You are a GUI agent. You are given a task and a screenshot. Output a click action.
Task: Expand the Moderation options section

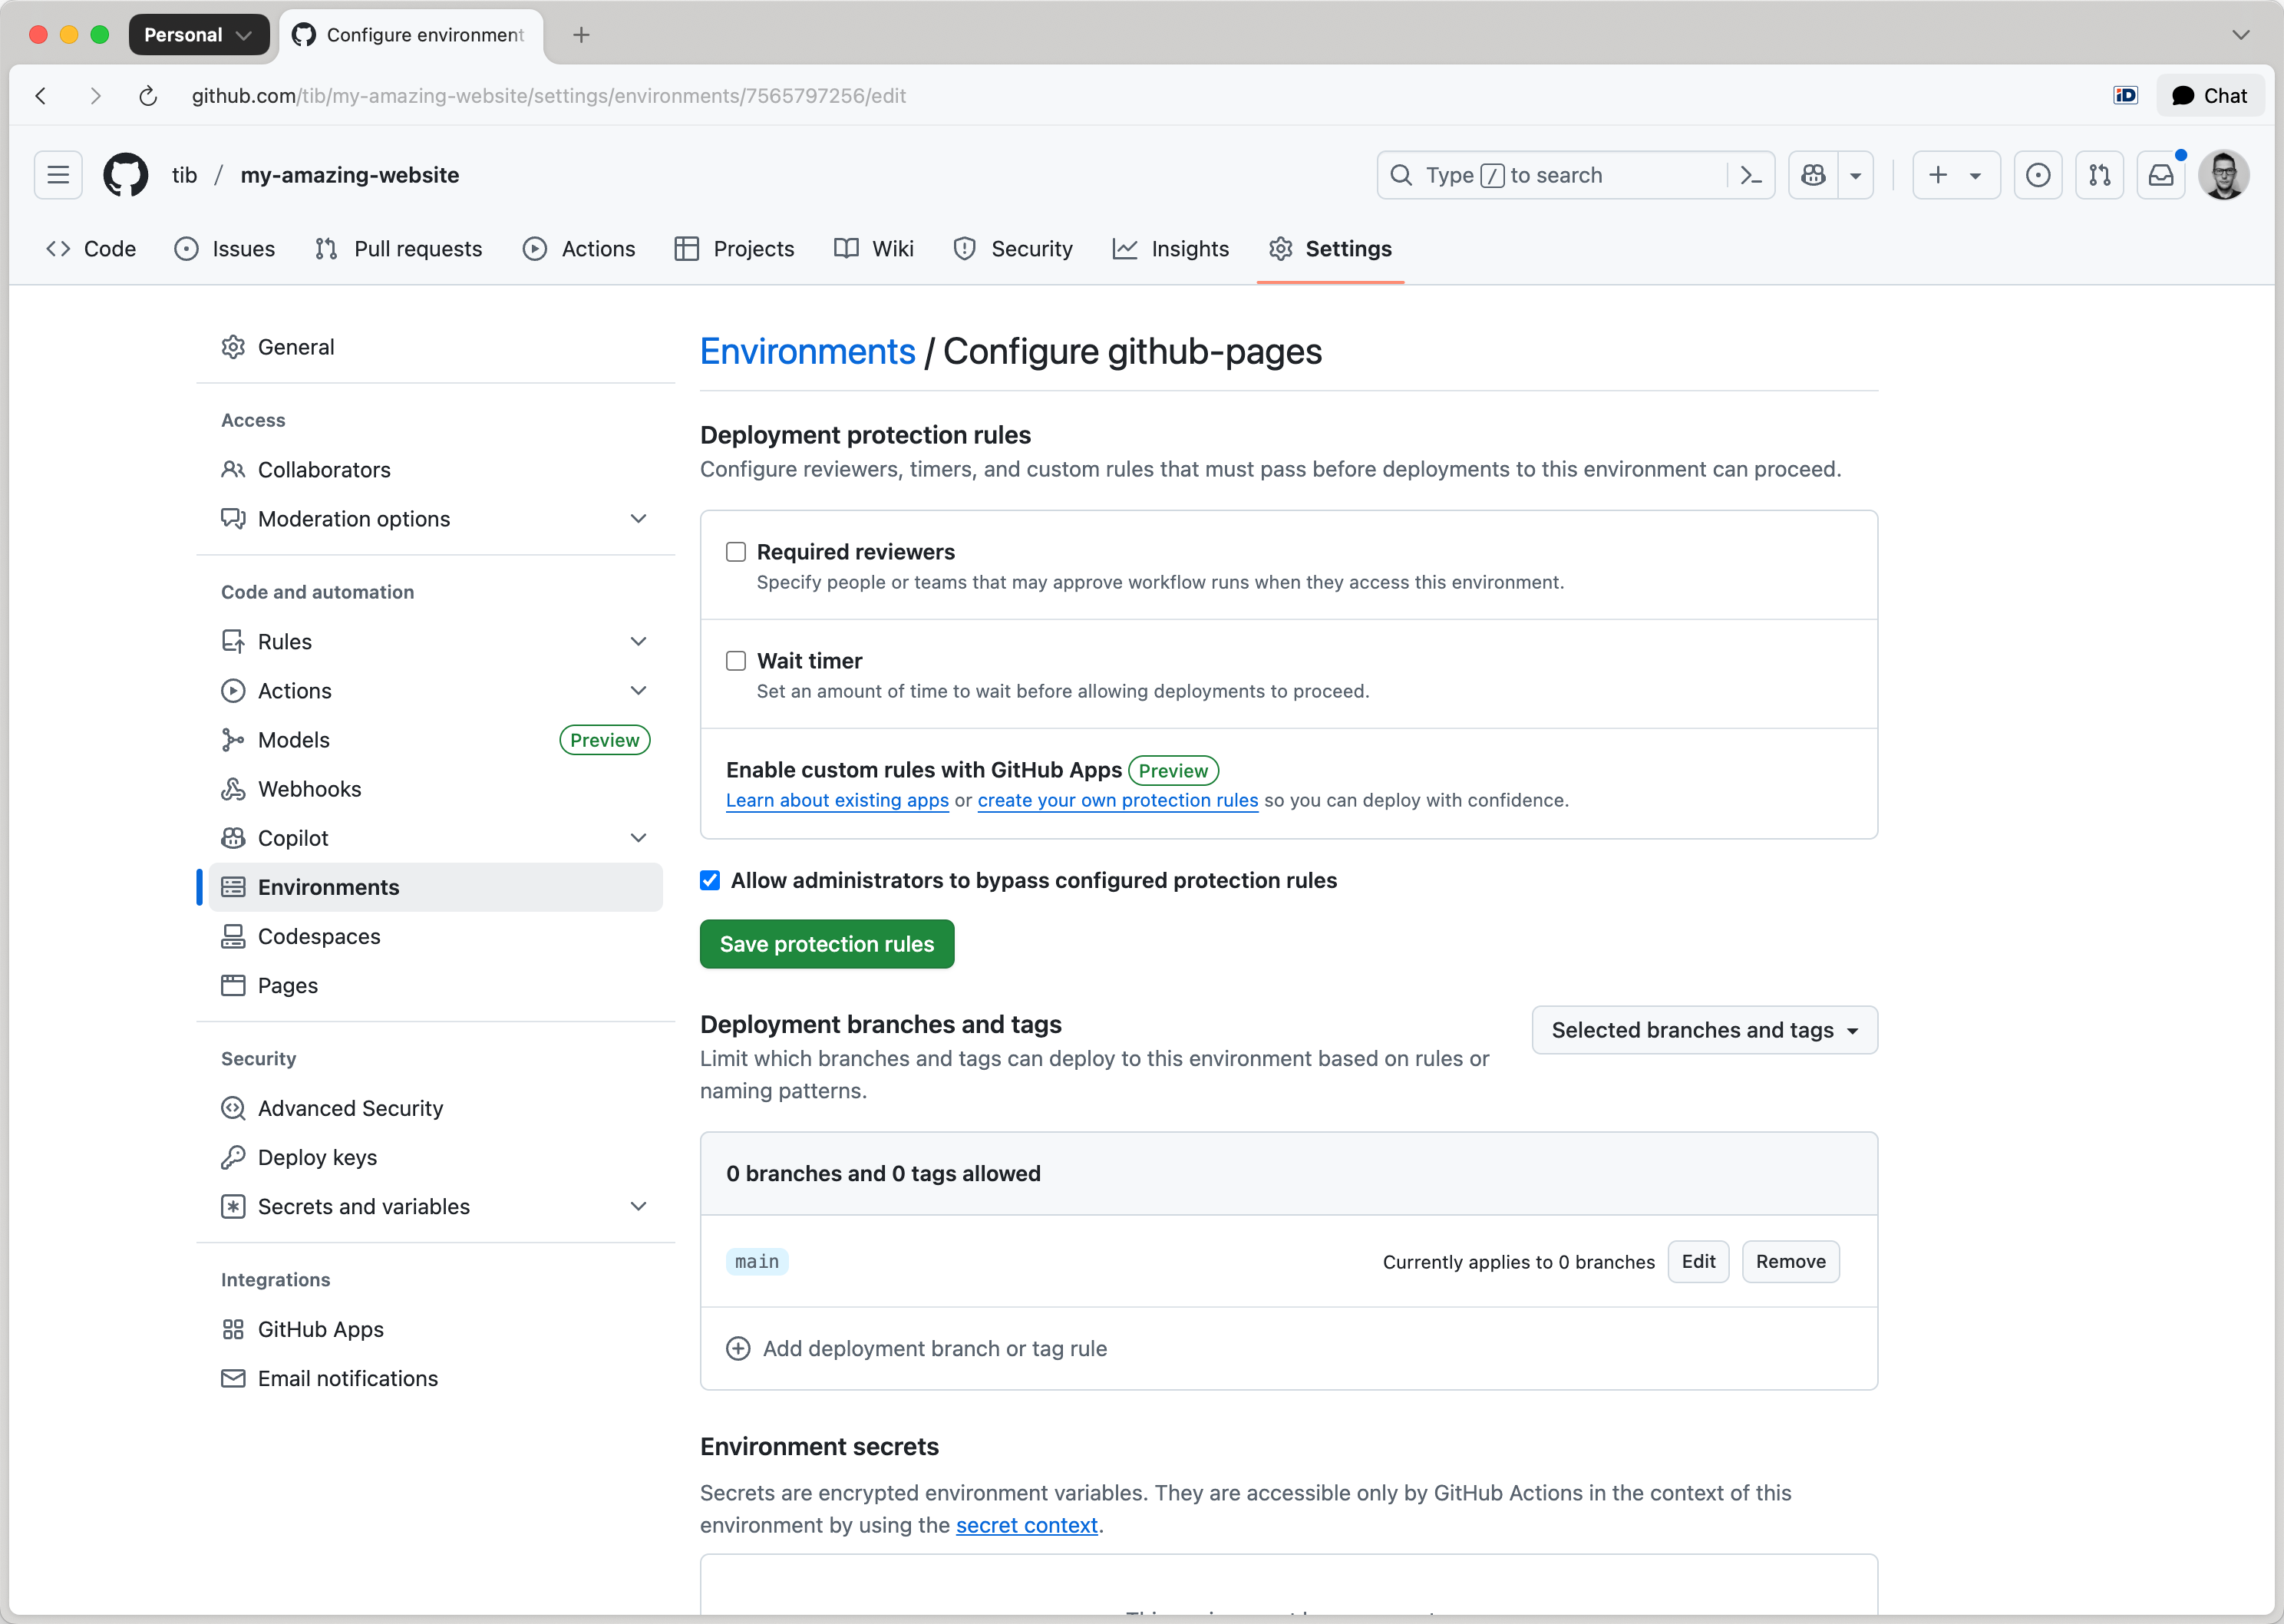(638, 518)
